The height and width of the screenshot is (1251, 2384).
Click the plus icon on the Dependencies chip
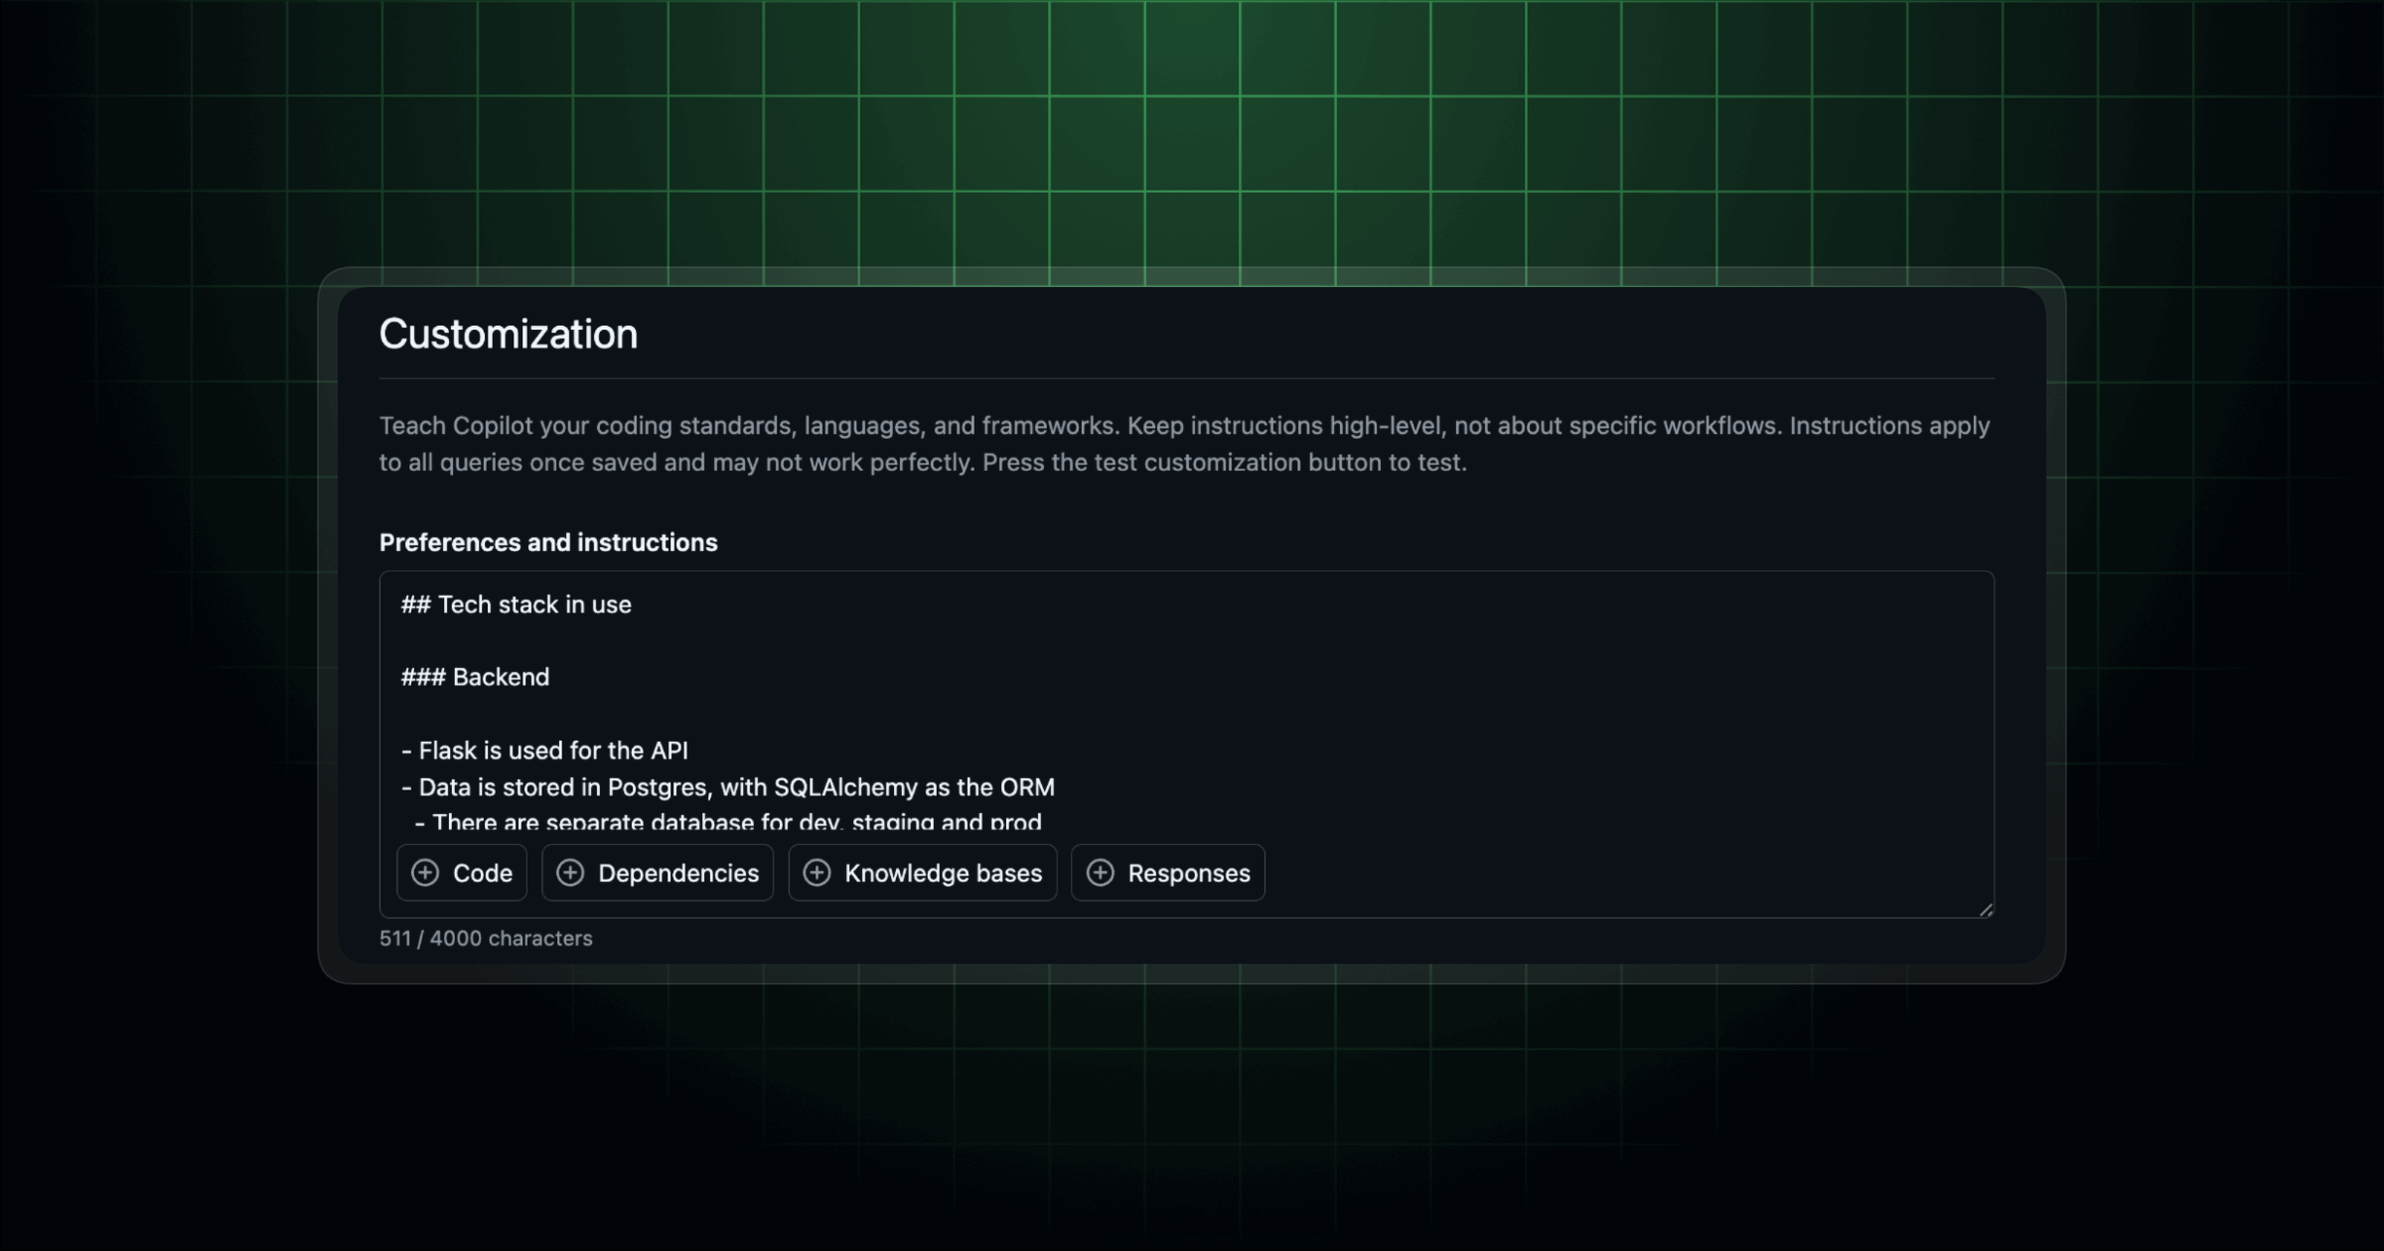coord(571,873)
